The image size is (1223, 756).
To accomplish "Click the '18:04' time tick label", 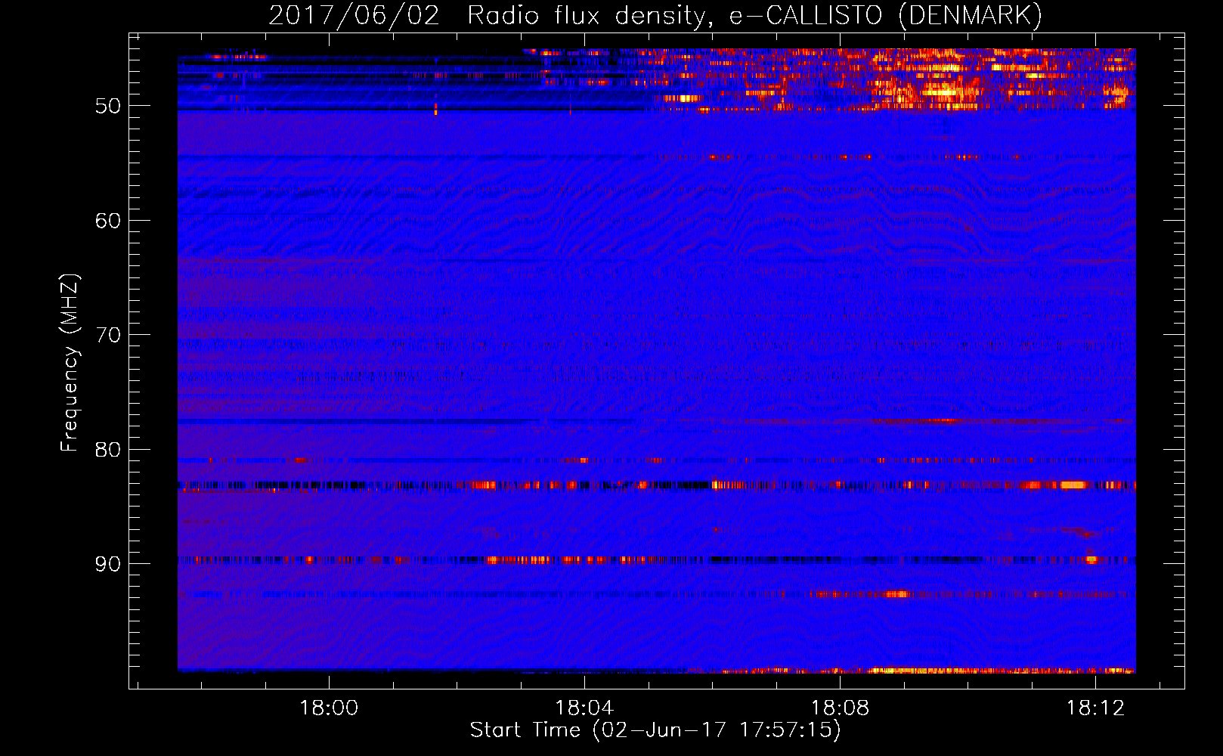I will (584, 708).
